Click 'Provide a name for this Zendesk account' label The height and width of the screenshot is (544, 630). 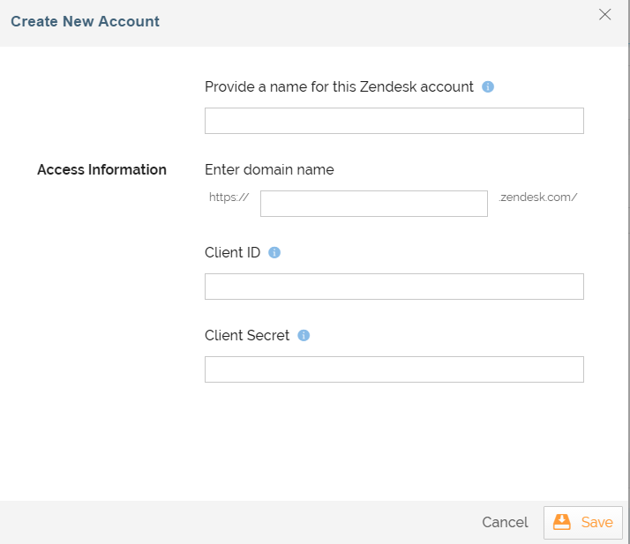pos(339,87)
